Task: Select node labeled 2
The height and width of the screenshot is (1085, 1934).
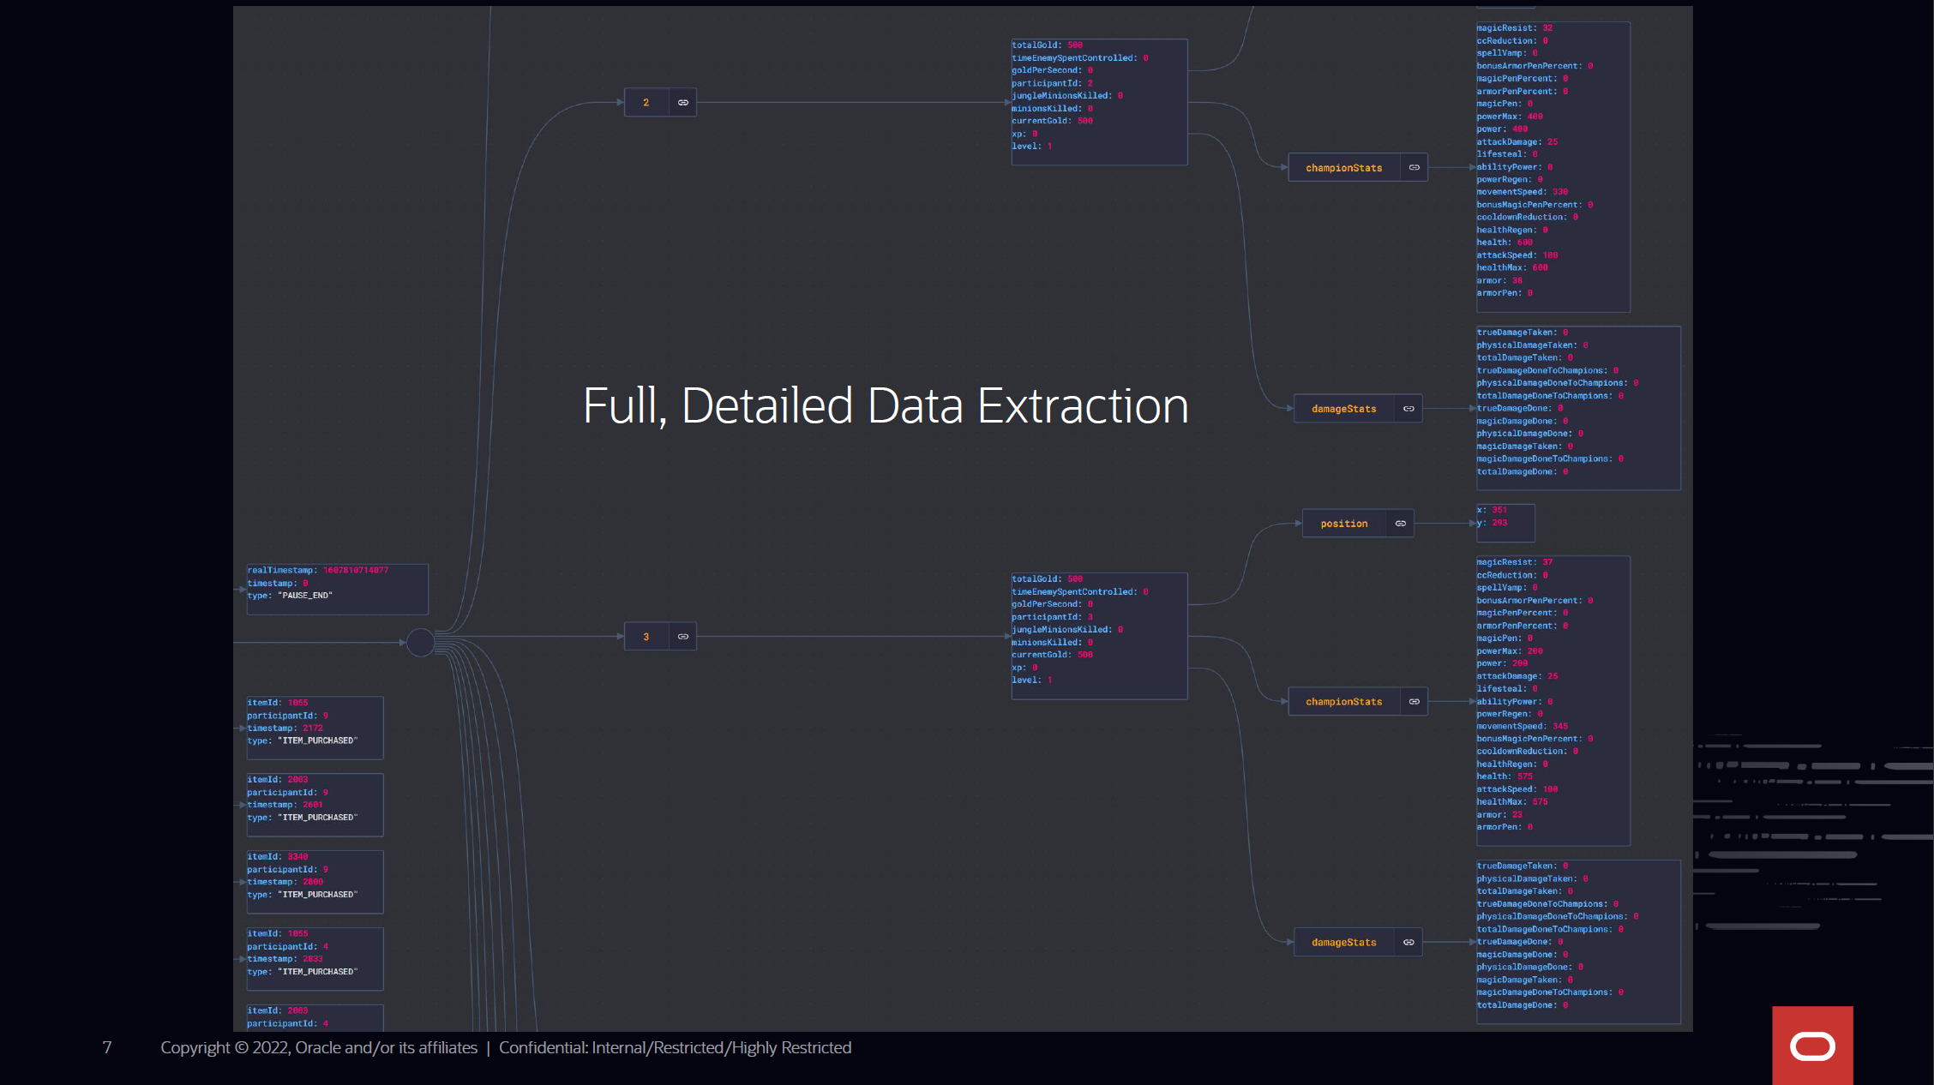Action: [646, 103]
